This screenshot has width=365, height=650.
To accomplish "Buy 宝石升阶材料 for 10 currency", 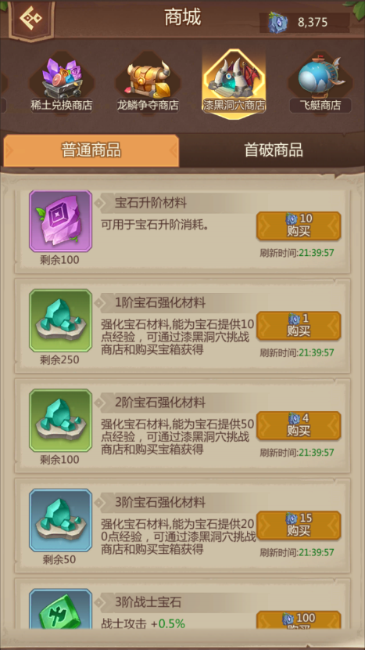I will (299, 226).
